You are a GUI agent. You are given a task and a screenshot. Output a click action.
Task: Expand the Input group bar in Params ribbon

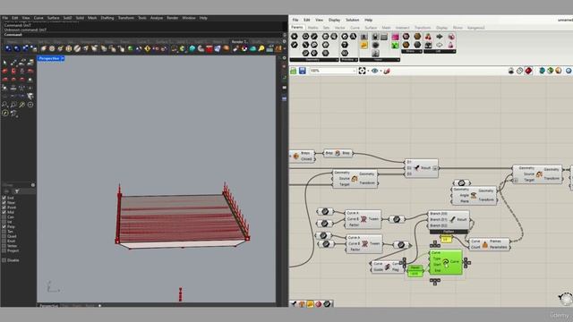(x=380, y=60)
